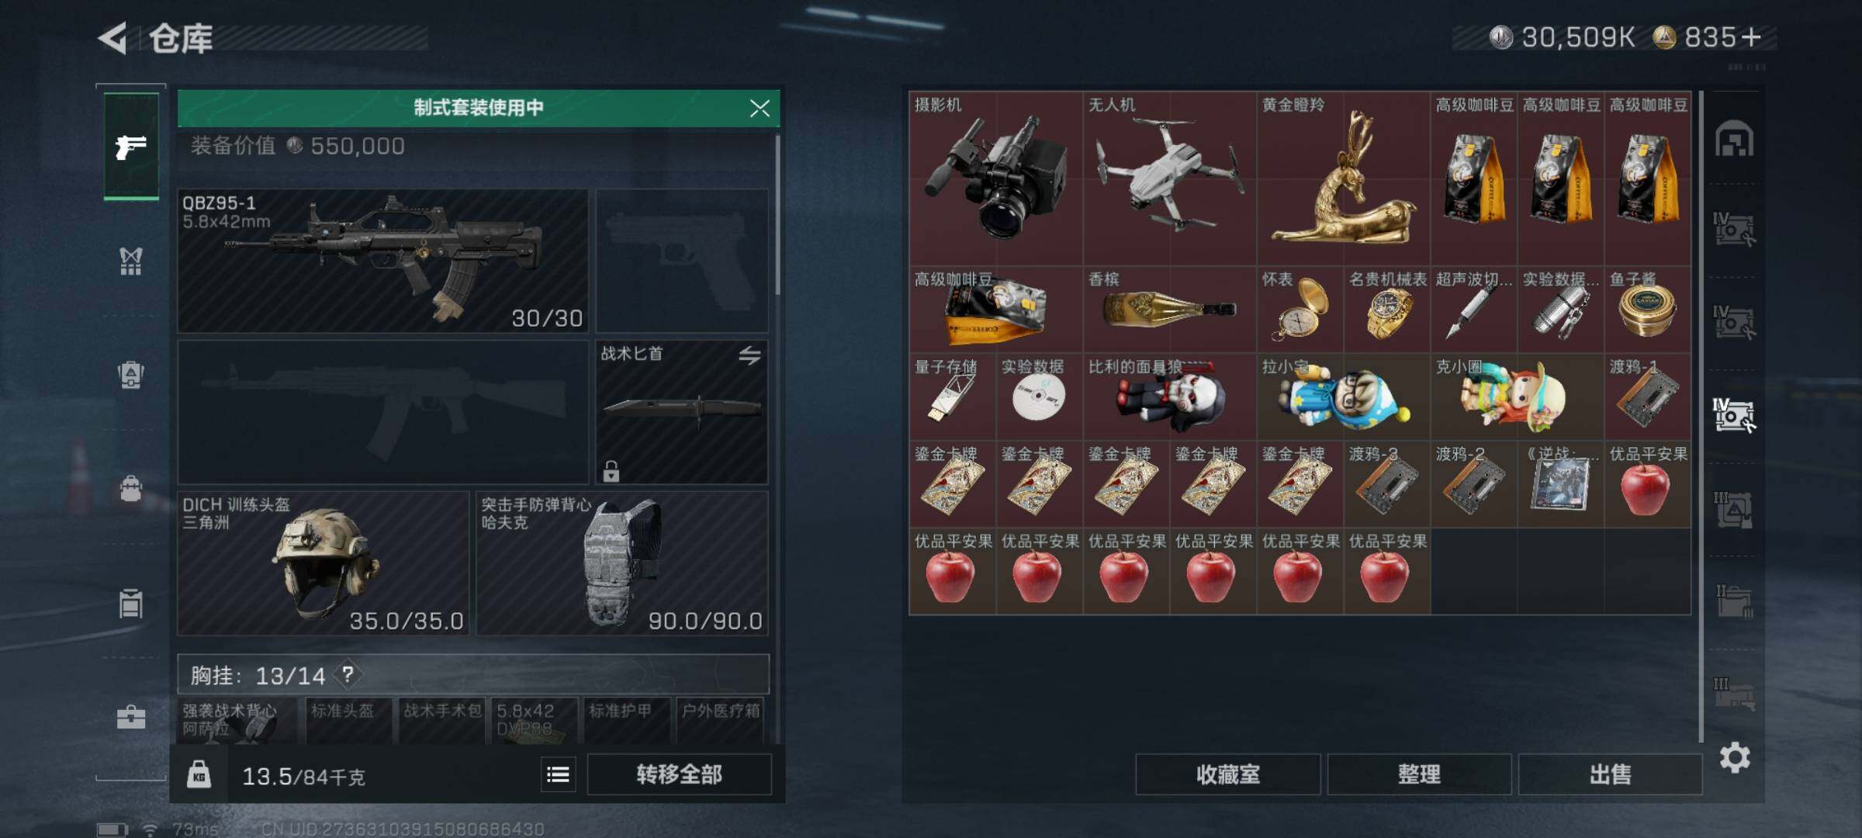This screenshot has width=1862, height=838.
Task: Click the settings gear icon
Action: point(1734,757)
